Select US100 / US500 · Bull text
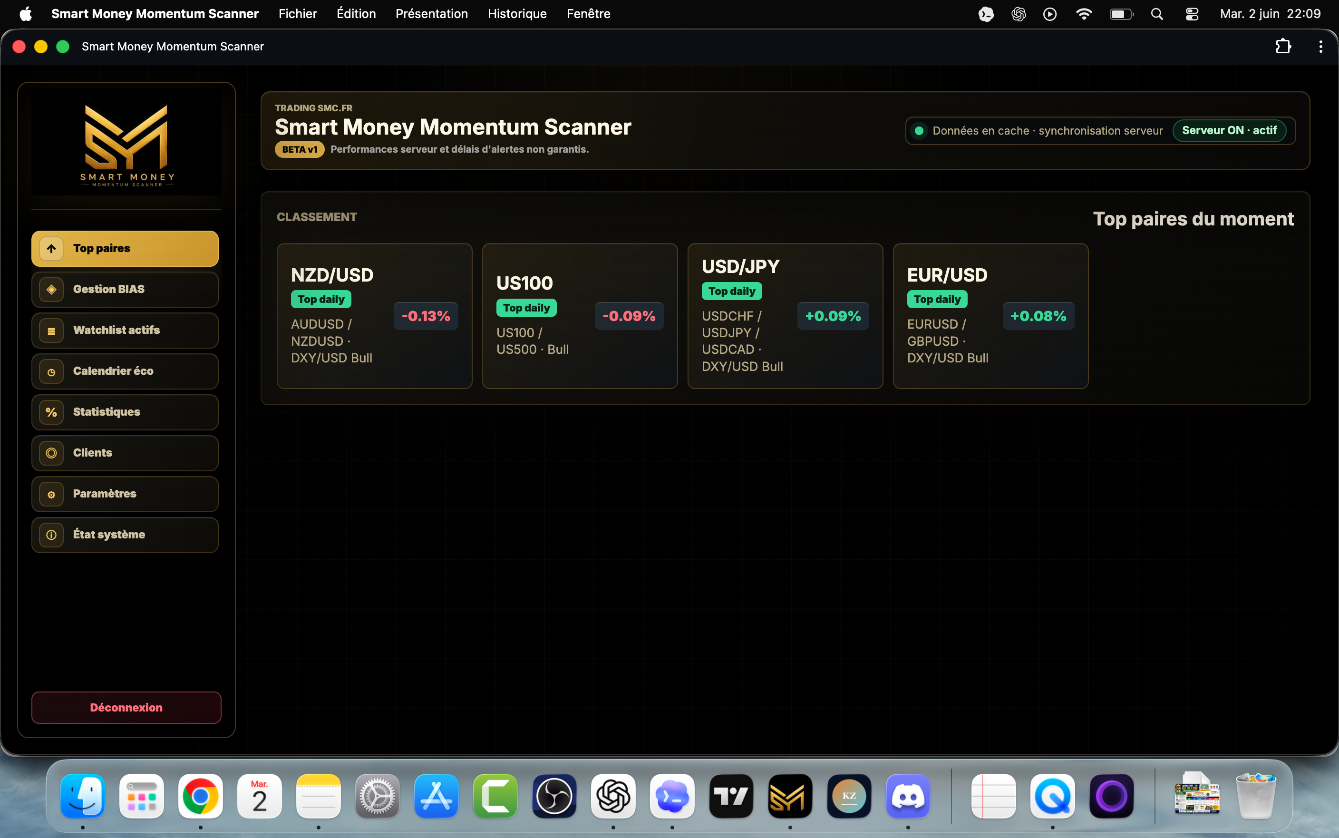1339x838 pixels. tap(533, 341)
